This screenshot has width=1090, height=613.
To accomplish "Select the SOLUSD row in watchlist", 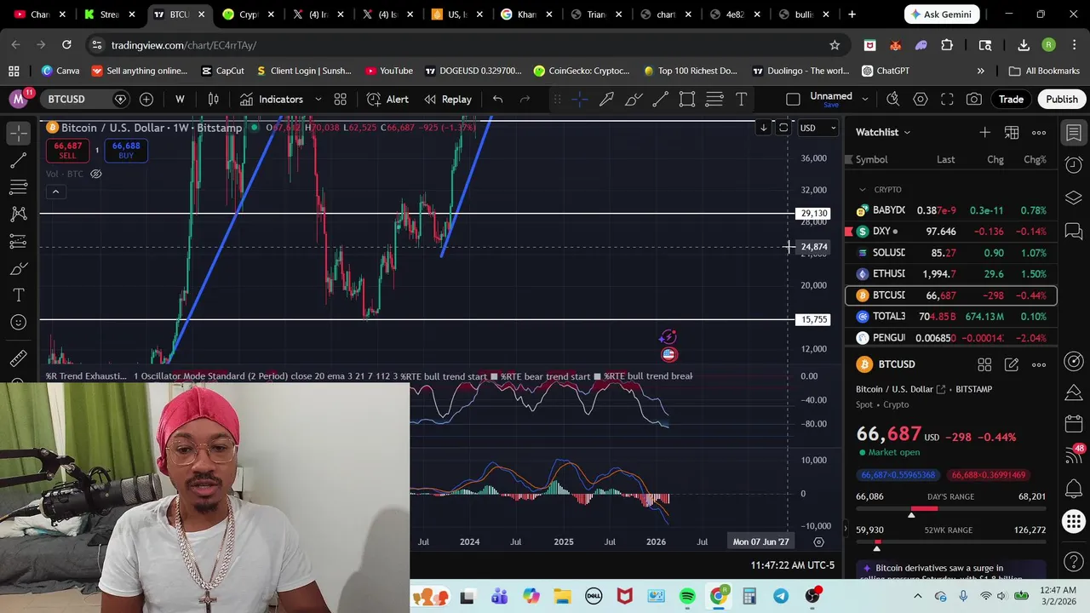I will point(951,253).
